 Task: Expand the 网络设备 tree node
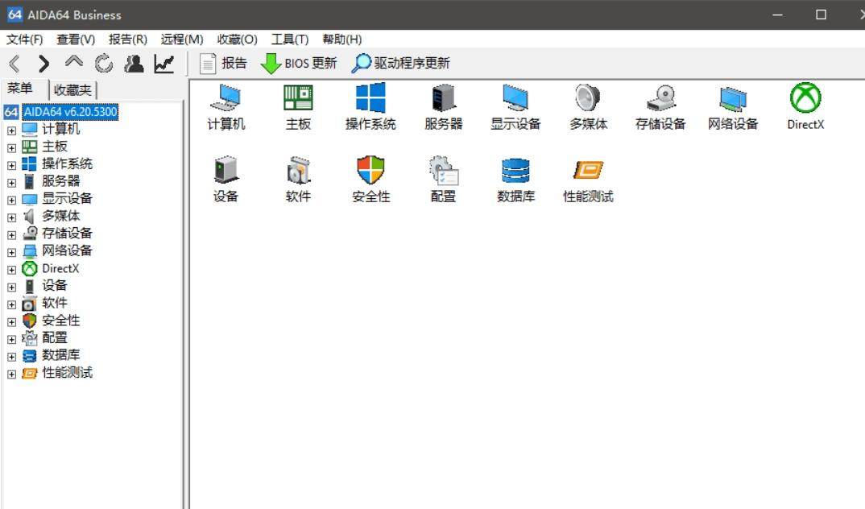[x=11, y=252]
